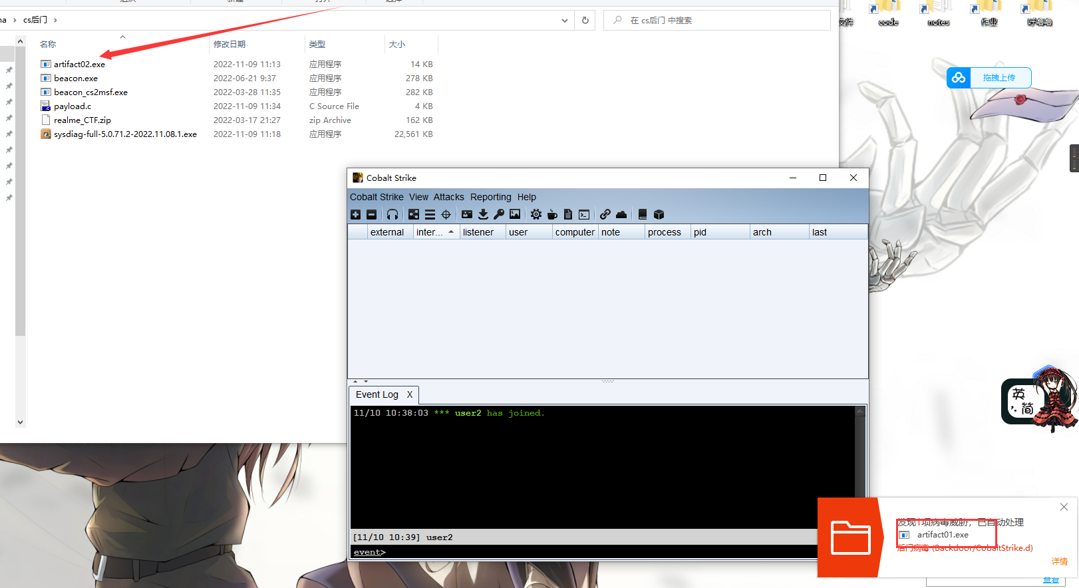The image size is (1079, 588).
Task: Click the 拖拽上传 upload button
Action: 999,78
